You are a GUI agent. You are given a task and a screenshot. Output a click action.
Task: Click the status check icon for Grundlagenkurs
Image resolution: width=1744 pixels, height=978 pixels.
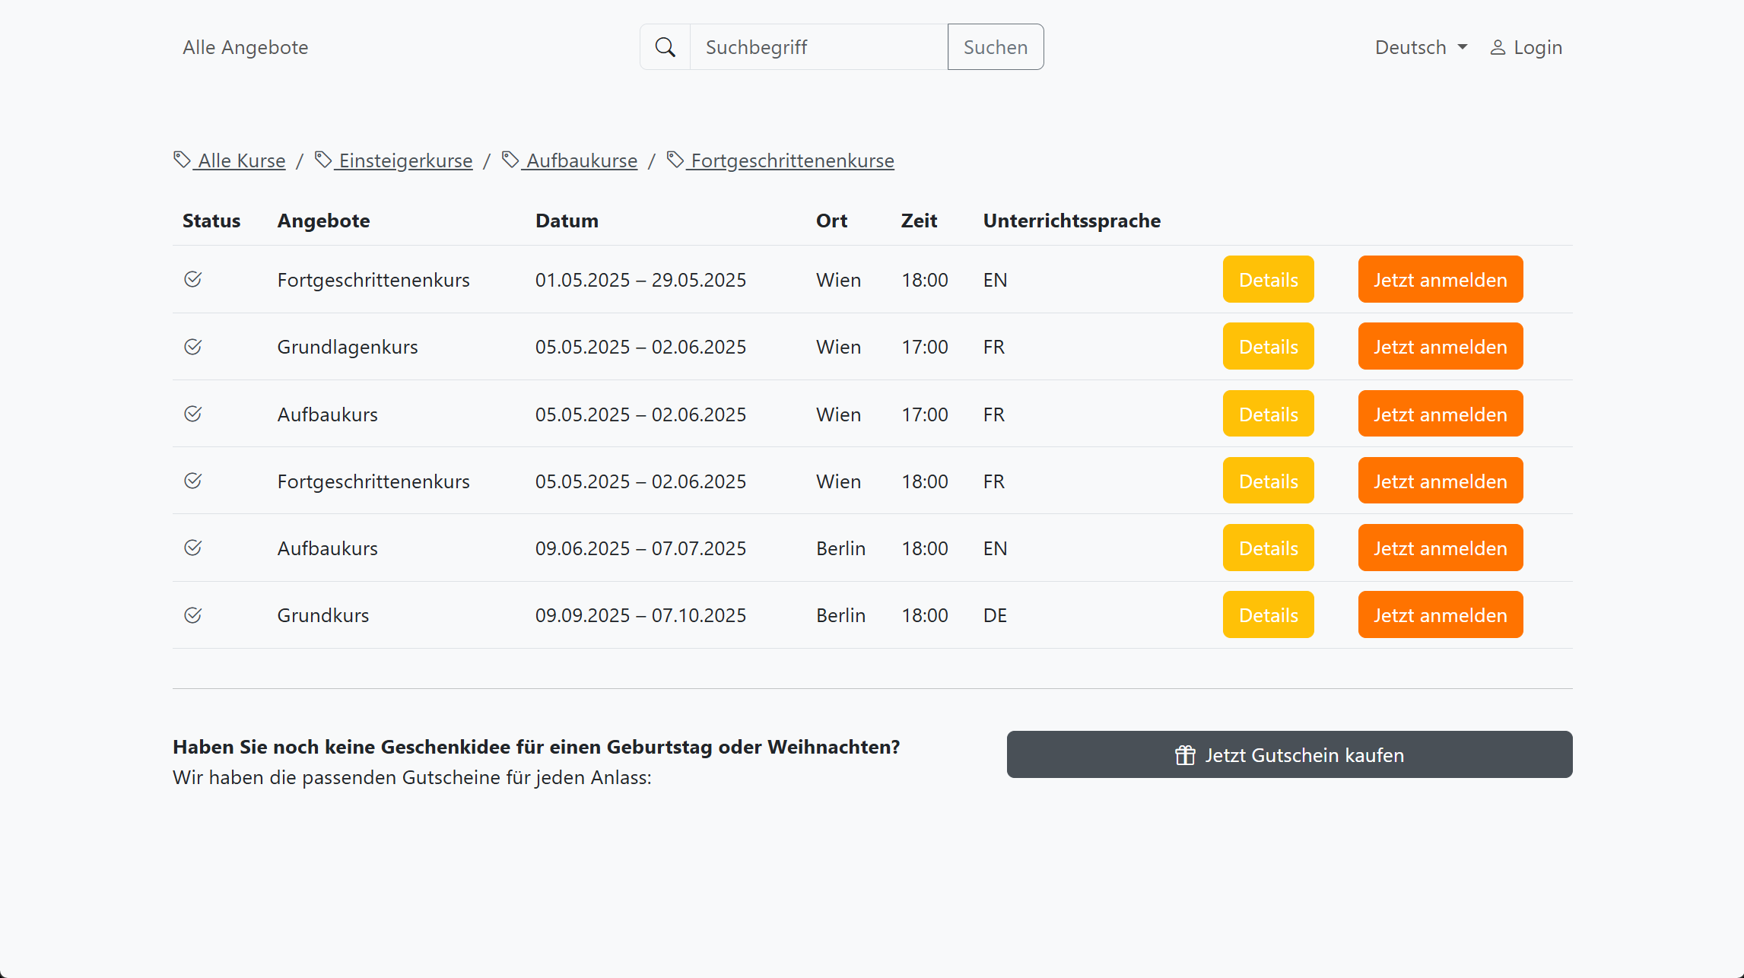point(193,347)
